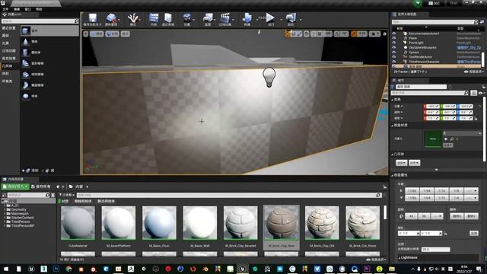Viewport: 487px width, 274px height.
Task: Toggle the Skeletal Mesh filter in the Content Browser
Action: (83, 201)
